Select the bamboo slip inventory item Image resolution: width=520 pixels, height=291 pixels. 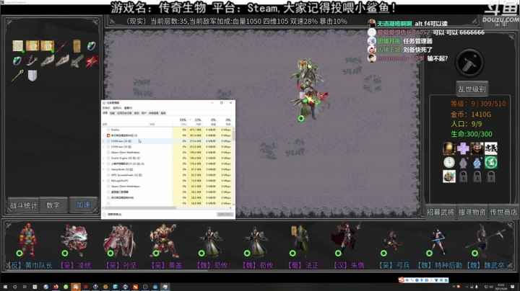[77, 46]
